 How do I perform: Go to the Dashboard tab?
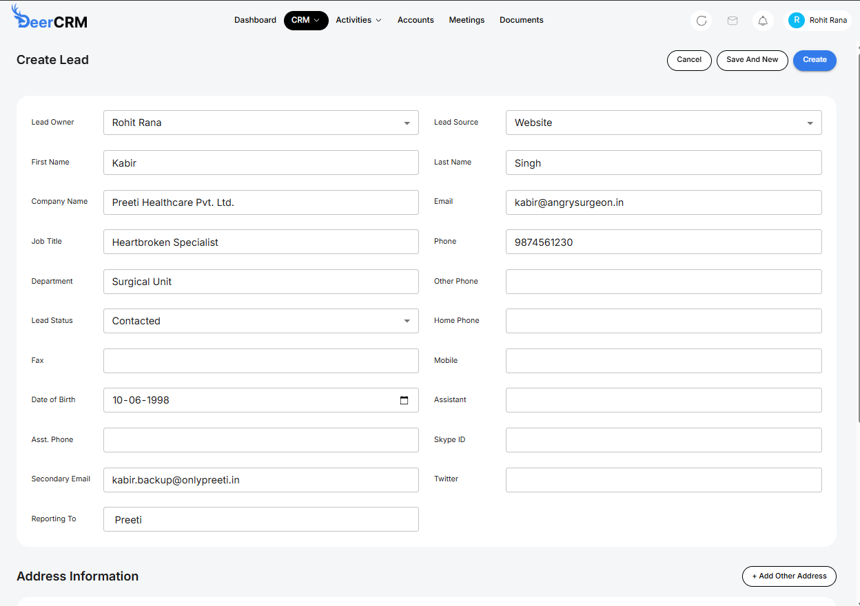tap(255, 20)
